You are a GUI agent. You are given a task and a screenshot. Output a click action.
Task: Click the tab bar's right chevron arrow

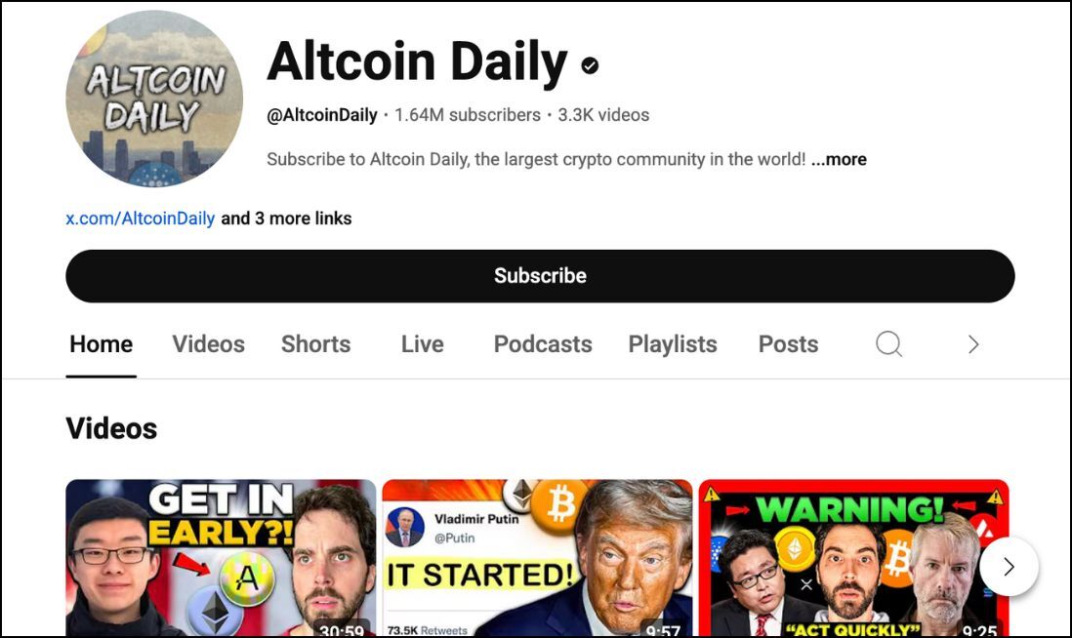tap(973, 344)
